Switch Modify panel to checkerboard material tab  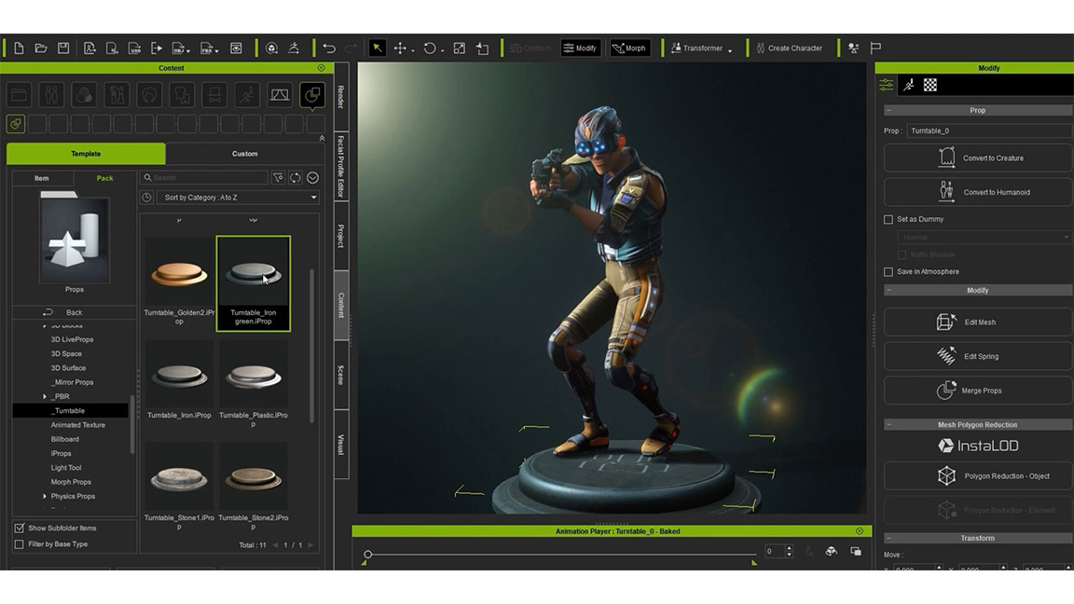[930, 85]
